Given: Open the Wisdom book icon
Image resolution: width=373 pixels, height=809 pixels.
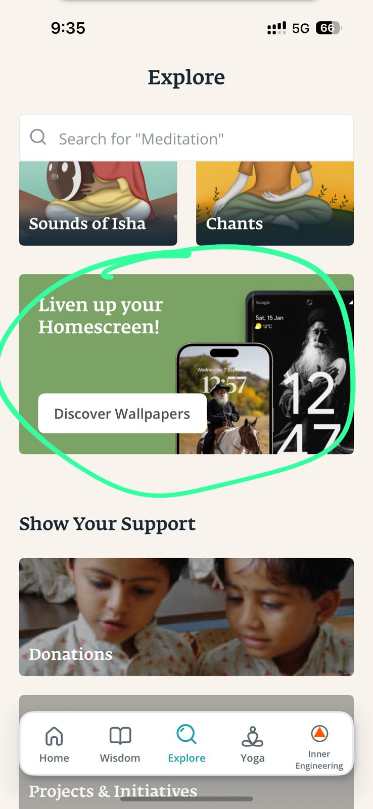Looking at the screenshot, I should point(120,736).
